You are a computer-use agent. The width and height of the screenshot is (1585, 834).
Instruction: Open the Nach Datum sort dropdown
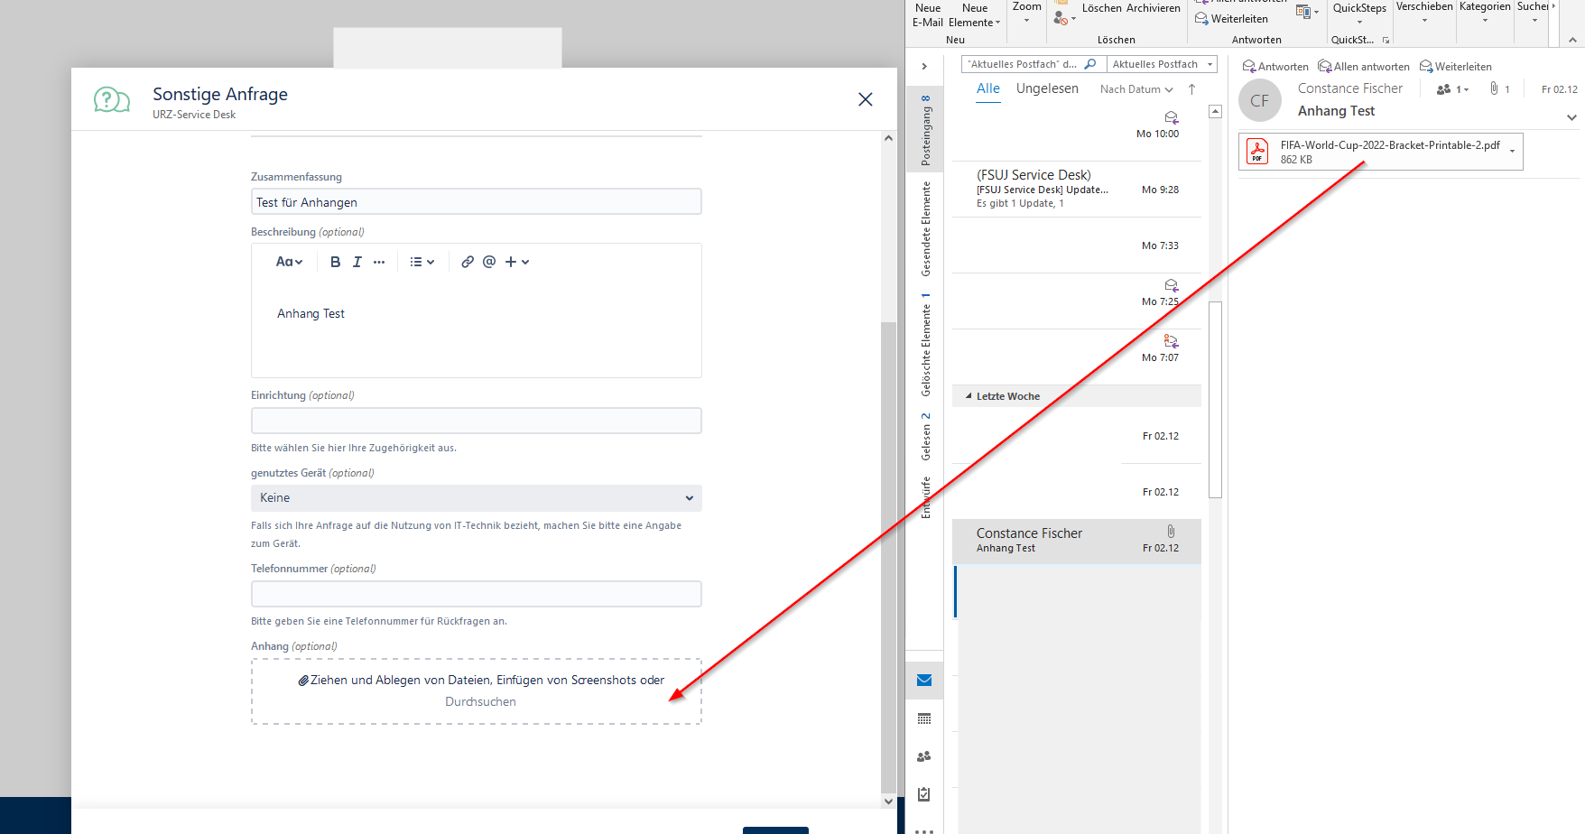(1136, 89)
